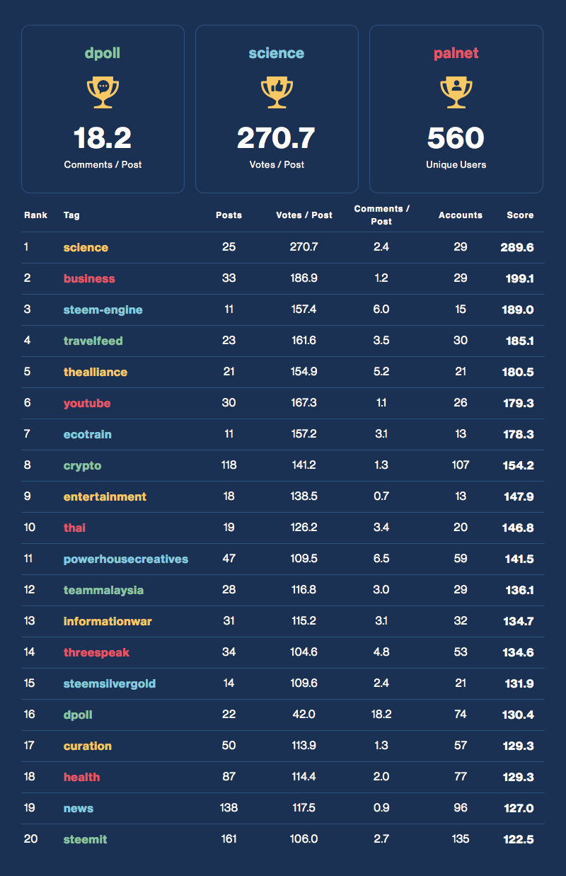Select the 560 unique users value

pos(456,138)
